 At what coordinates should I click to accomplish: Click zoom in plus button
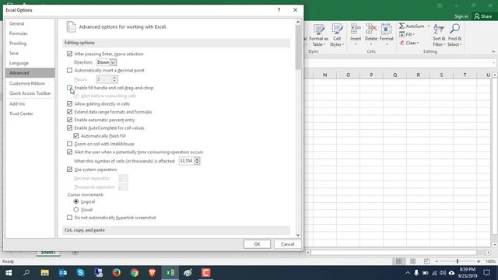coord(479,261)
